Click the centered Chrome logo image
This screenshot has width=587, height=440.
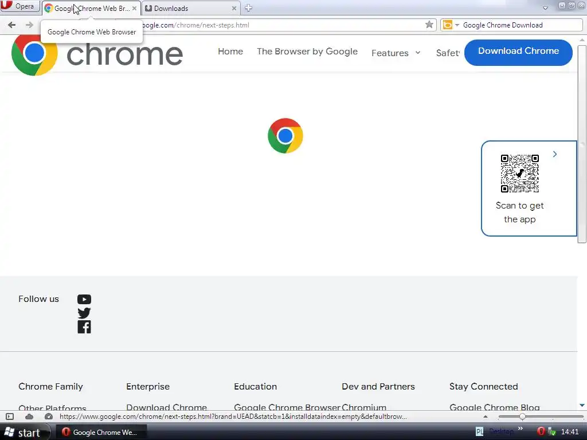click(285, 136)
